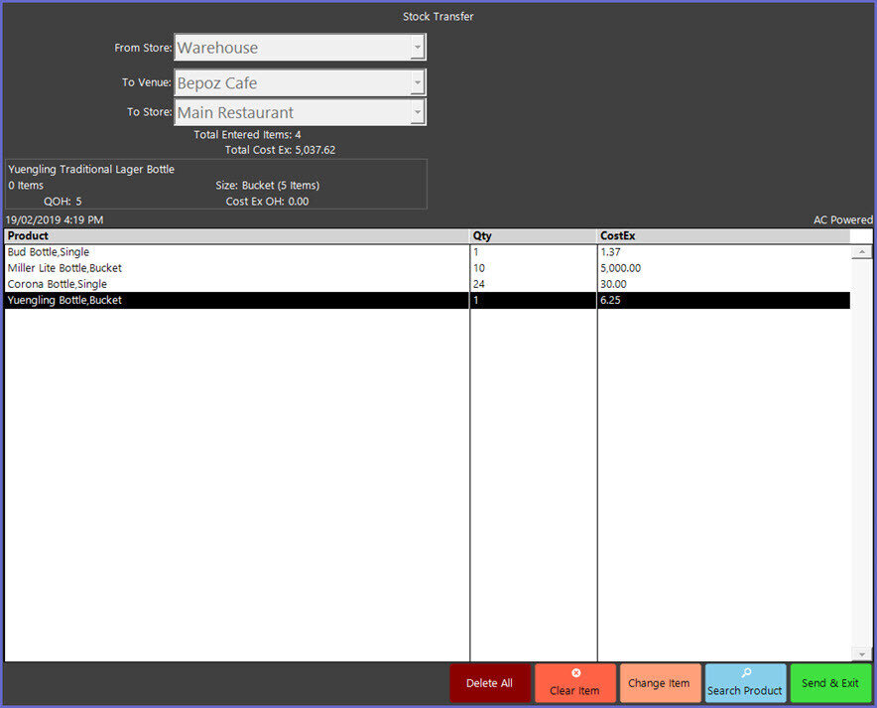The image size is (877, 708).
Task: Select the Bud Bottle,Single row
Action: pyautogui.click(x=428, y=252)
